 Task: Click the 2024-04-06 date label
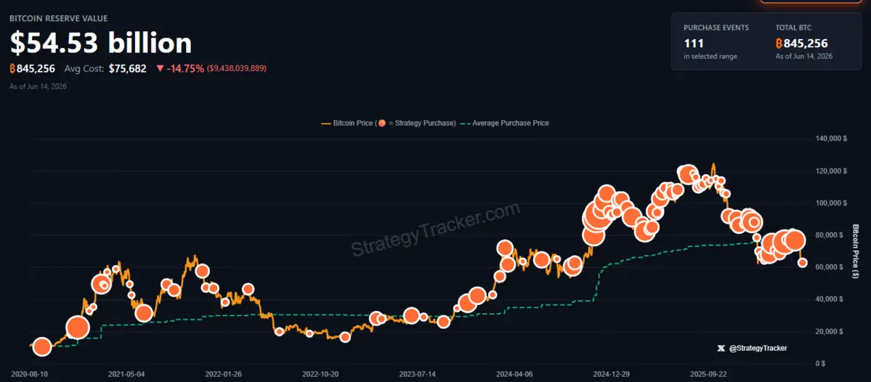click(515, 374)
